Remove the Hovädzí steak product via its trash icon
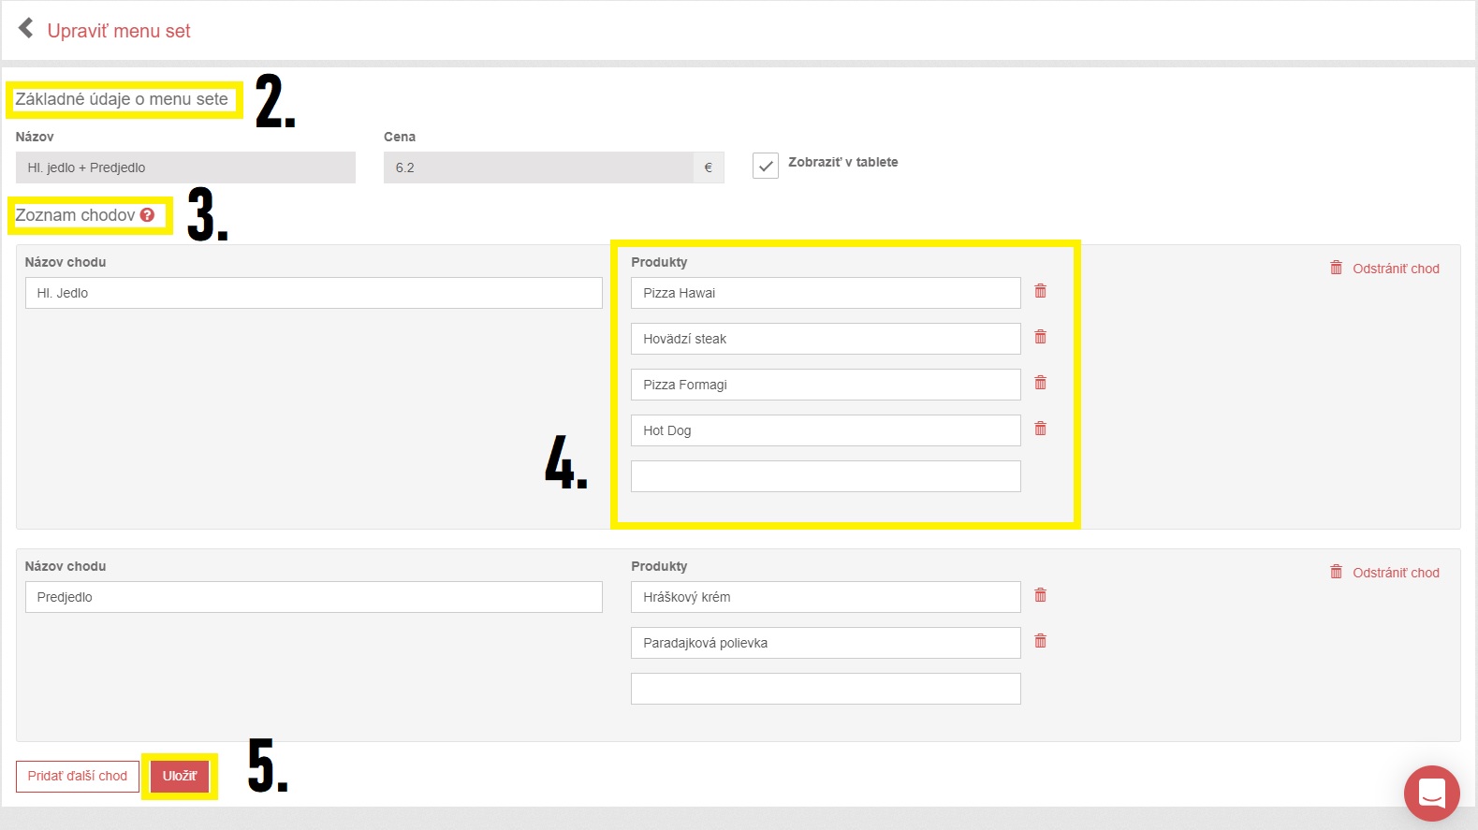 pos(1040,337)
